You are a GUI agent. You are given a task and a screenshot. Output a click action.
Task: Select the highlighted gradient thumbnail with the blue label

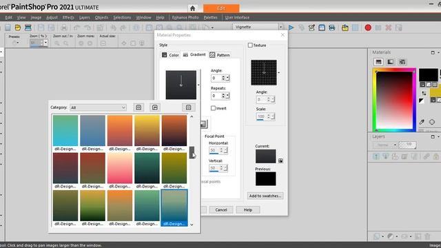[x=174, y=208]
